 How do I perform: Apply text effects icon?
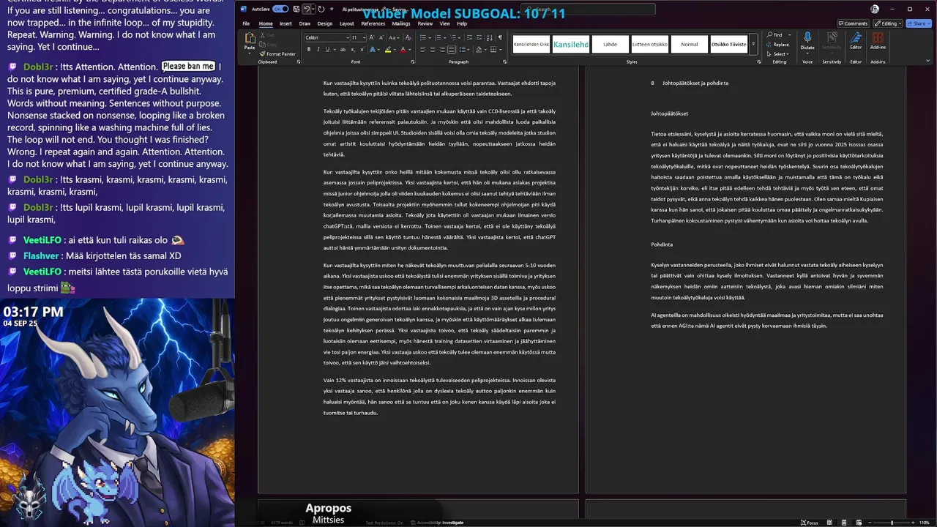pos(373,50)
